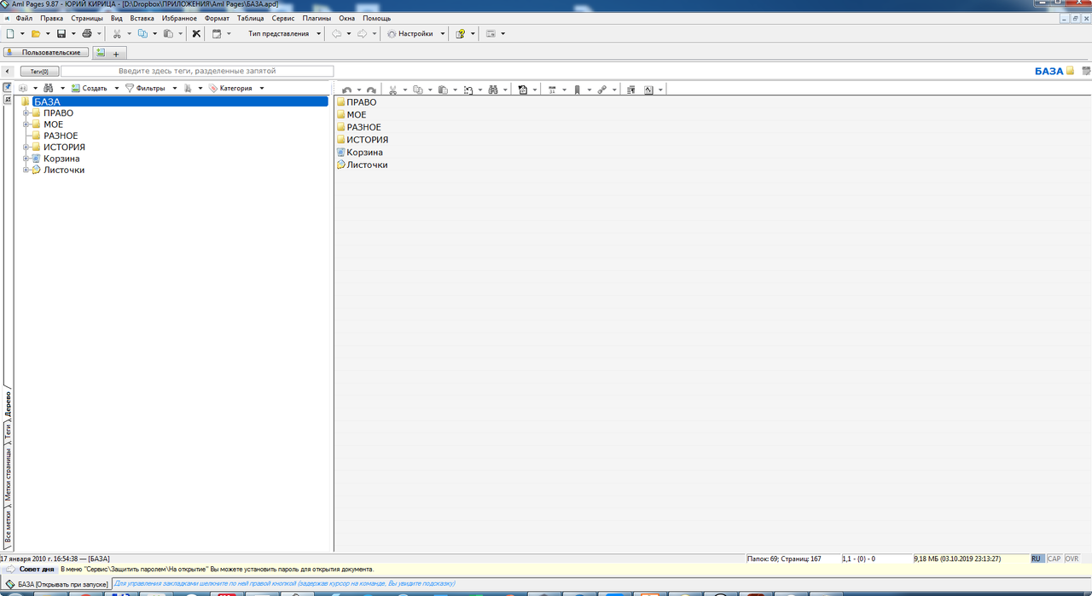1092x596 pixels.
Task: Open the Плагины menu
Action: point(317,18)
